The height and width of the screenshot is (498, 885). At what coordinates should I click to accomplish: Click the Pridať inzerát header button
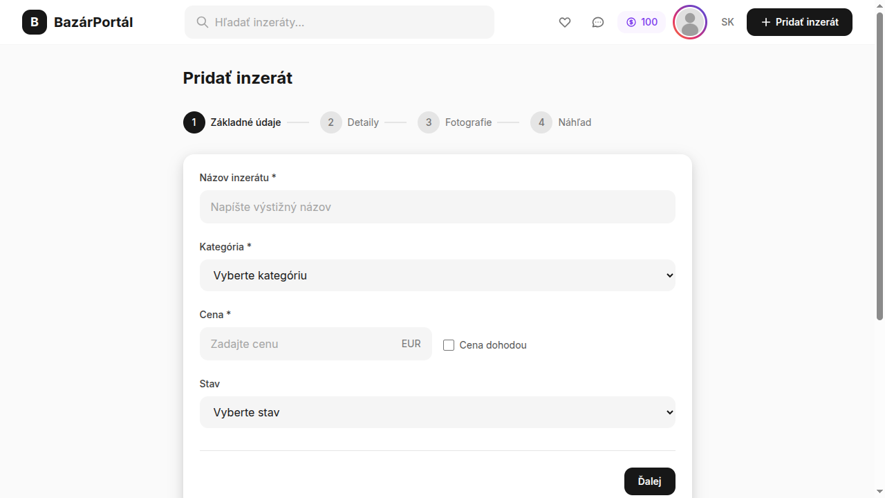pyautogui.click(x=799, y=22)
